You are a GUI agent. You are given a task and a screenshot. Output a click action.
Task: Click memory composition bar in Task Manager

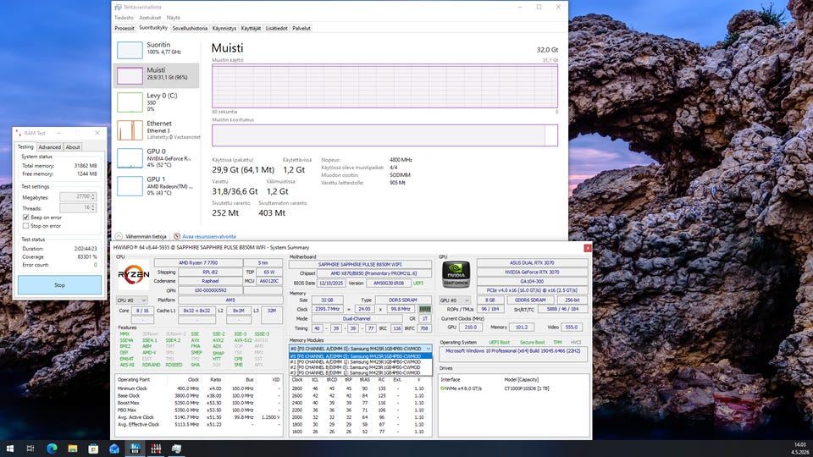tap(384, 135)
